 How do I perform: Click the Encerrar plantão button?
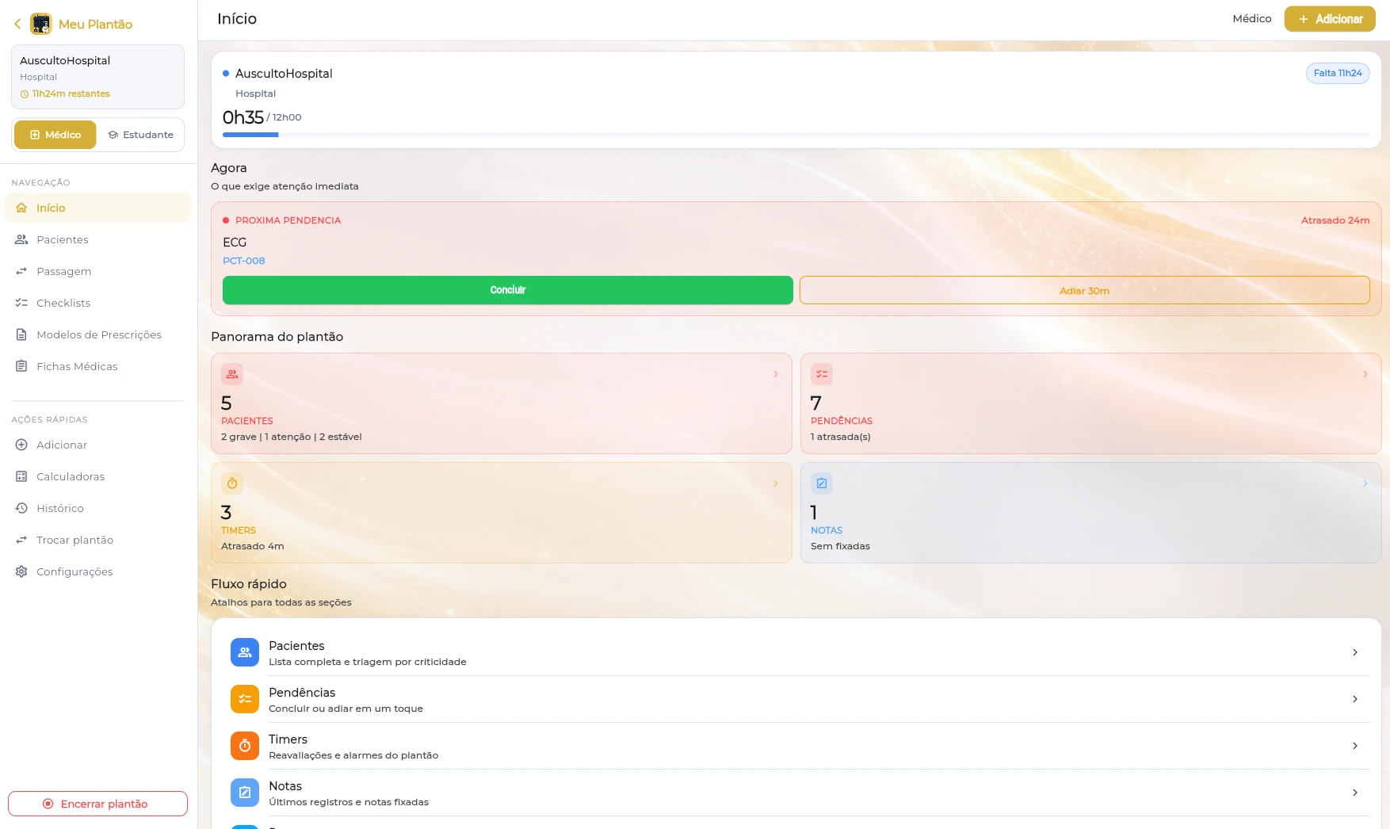click(x=97, y=804)
